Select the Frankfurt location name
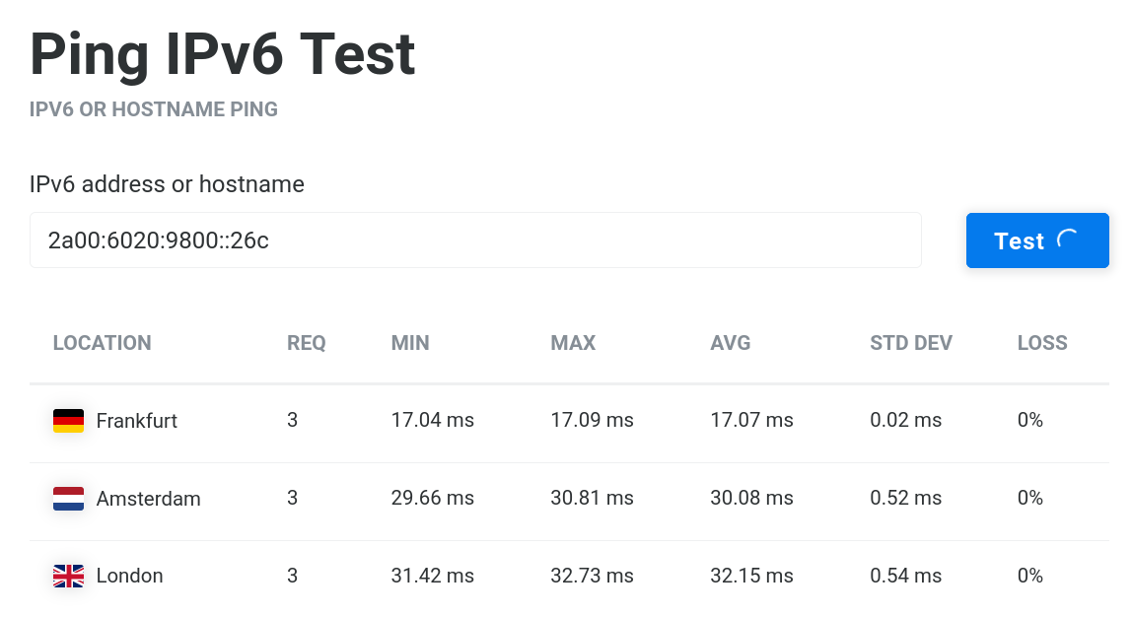 tap(136, 421)
